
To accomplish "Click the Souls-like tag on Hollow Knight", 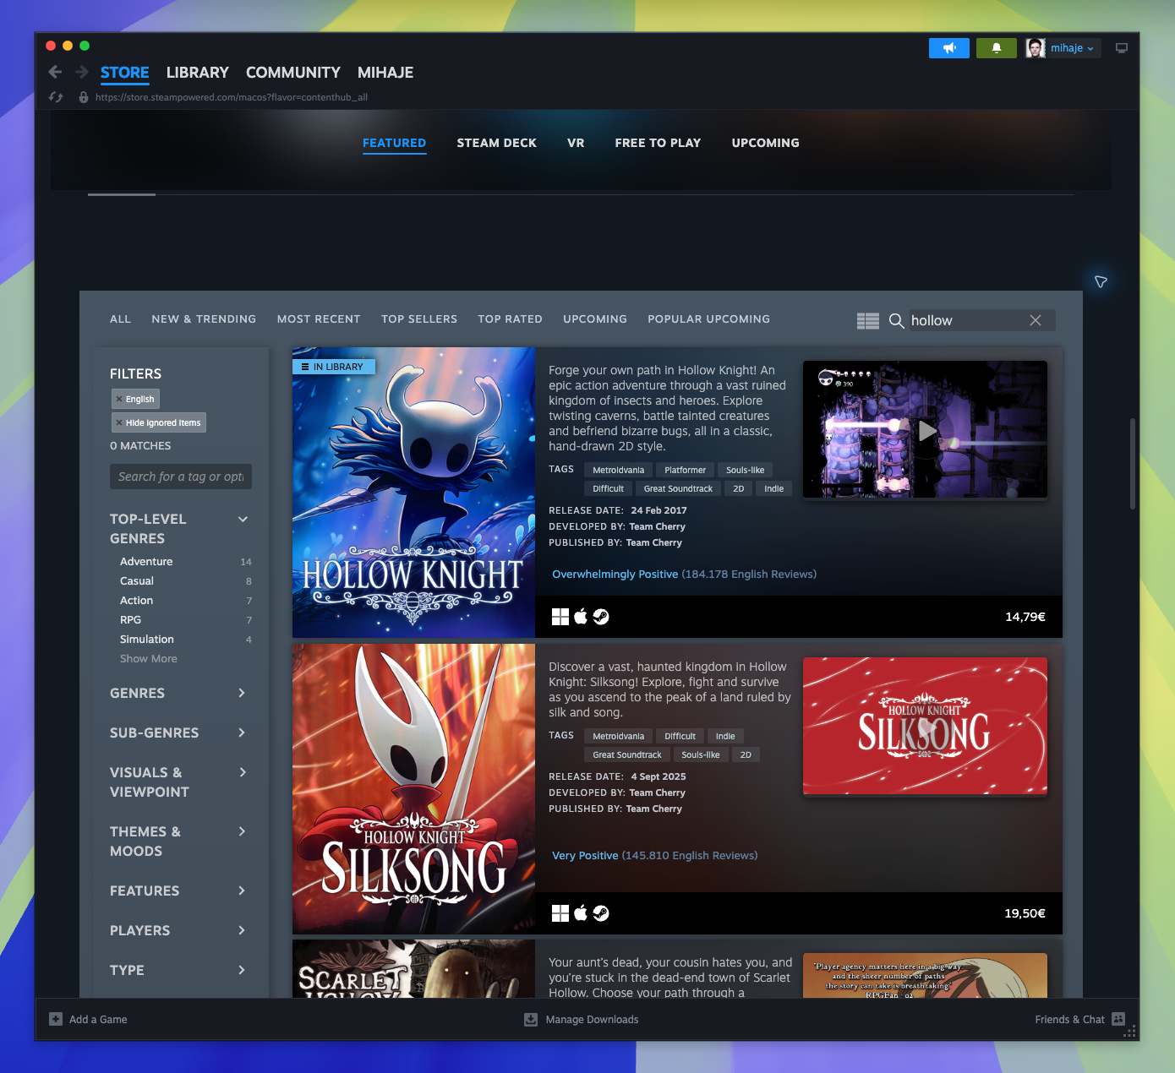I will [745, 470].
